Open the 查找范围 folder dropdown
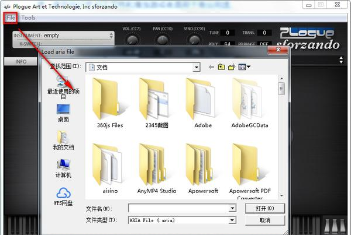The image size is (351, 235). [x=197, y=67]
